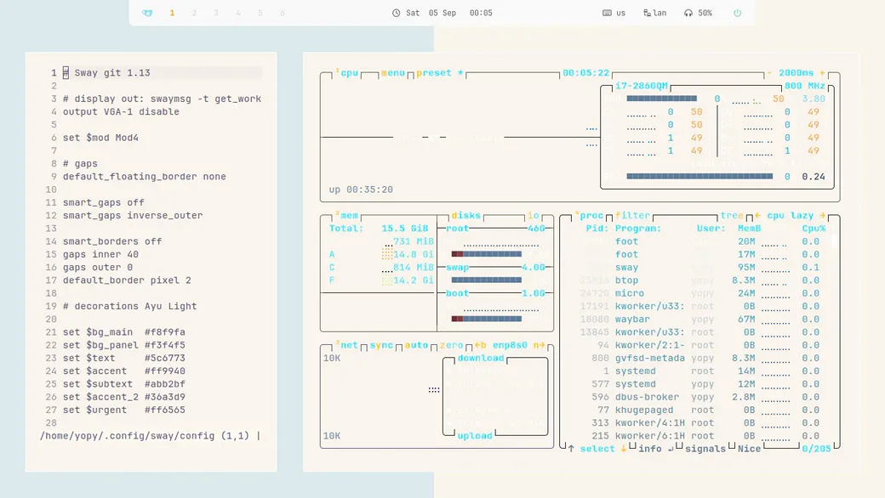885x498 pixels.
Task: Switch to workspace 4 in waybar
Action: point(238,13)
